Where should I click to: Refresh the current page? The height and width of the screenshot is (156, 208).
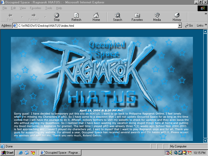pyautogui.click(x=76, y=17)
